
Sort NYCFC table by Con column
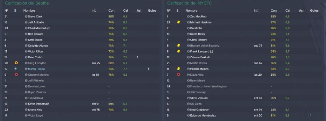tap(273, 10)
